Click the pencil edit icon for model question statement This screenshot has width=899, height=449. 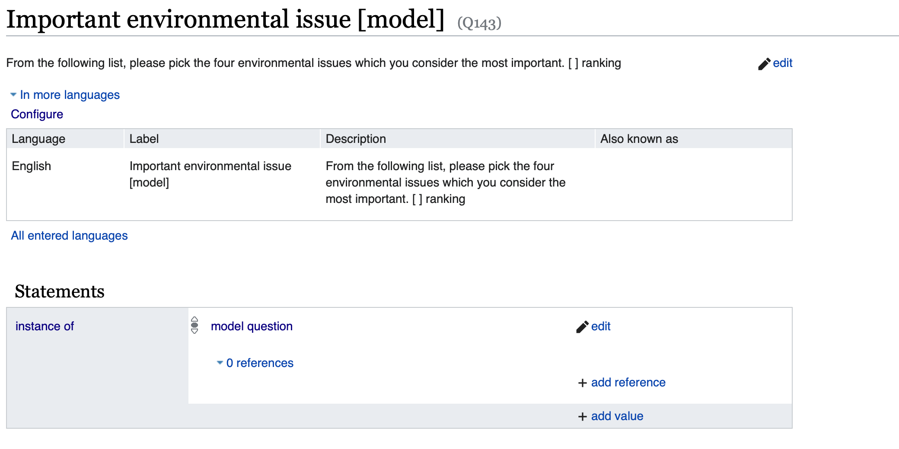(x=582, y=327)
